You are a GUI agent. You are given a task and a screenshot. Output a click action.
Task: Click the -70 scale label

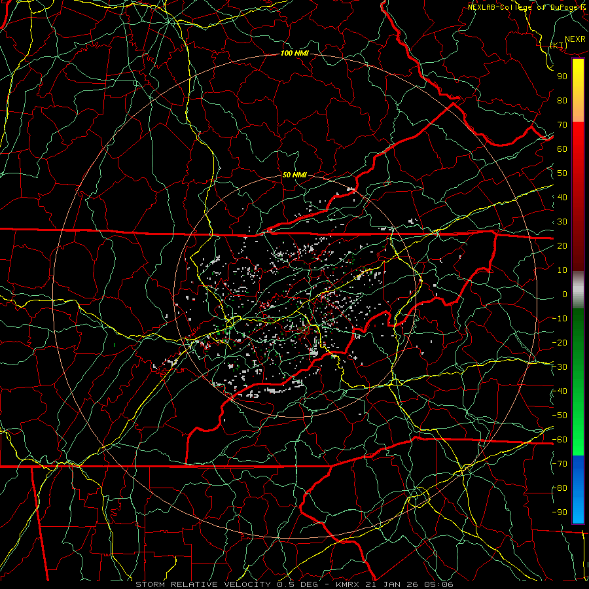coord(560,464)
